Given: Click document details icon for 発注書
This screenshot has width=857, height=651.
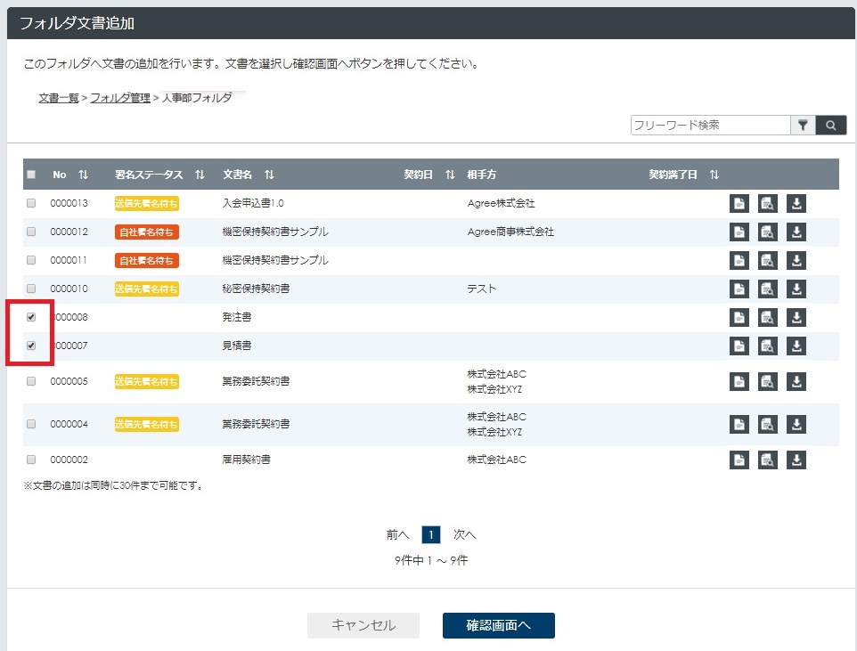Looking at the screenshot, I should pyautogui.click(x=739, y=317).
